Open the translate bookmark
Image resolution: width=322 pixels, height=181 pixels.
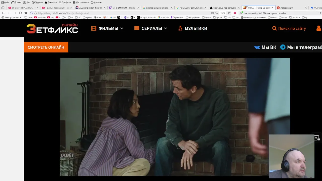point(163,18)
